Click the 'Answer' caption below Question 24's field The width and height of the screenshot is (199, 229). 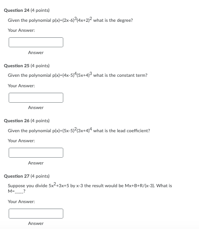[36, 53]
